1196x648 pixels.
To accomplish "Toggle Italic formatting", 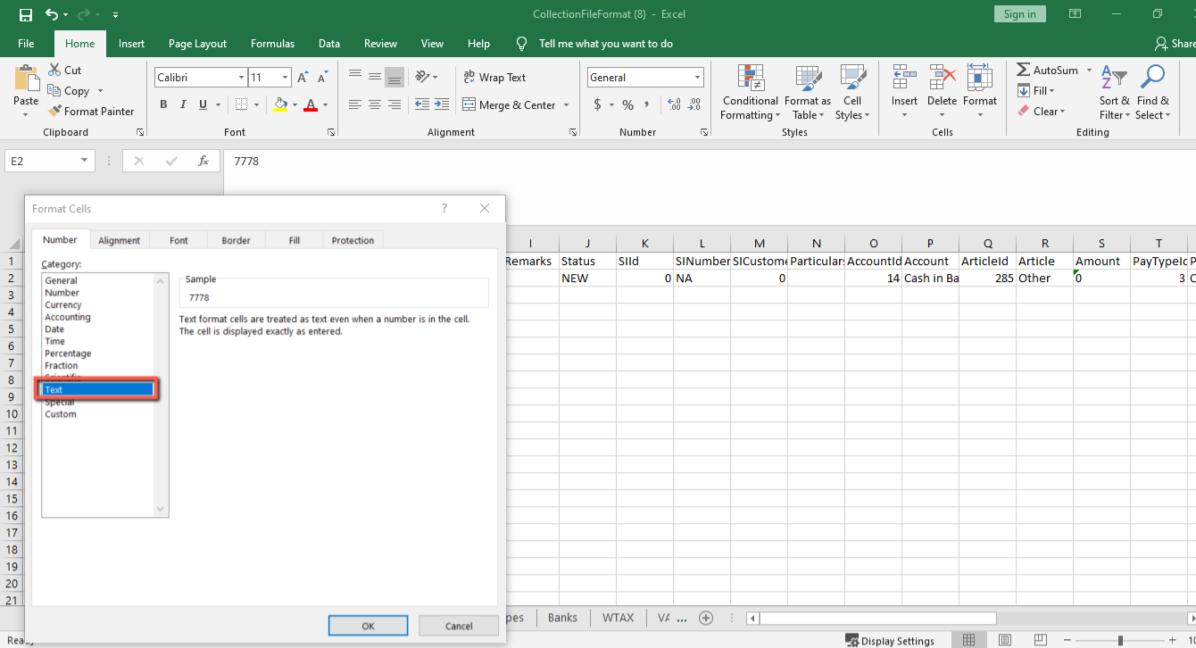I will (184, 105).
